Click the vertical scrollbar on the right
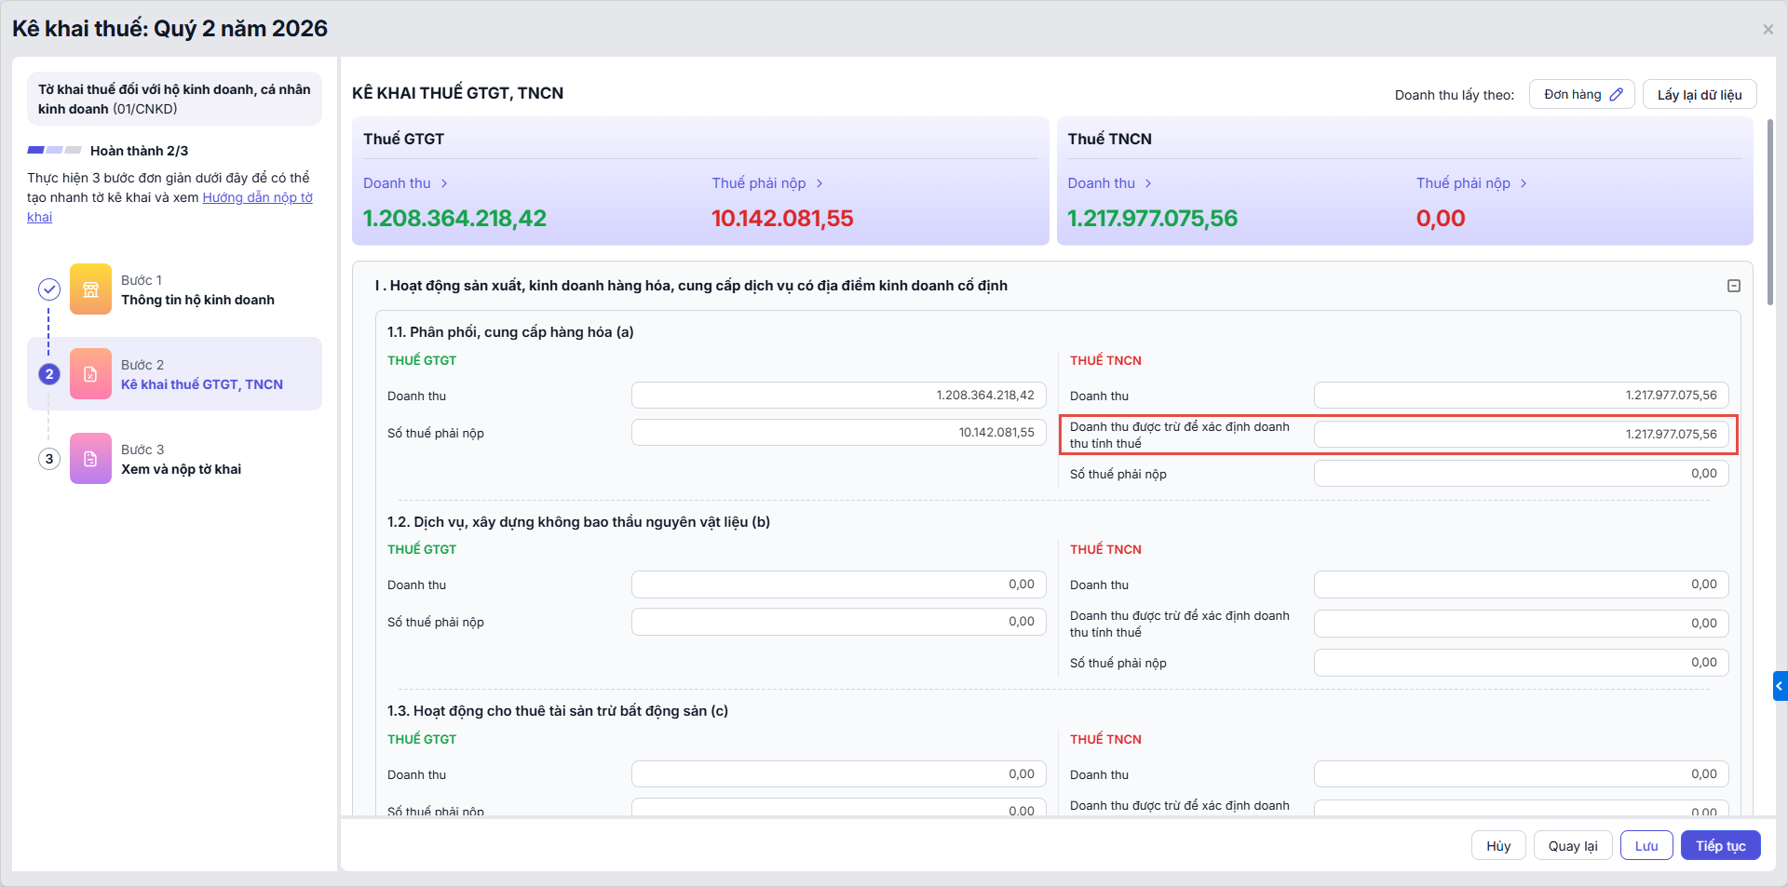The image size is (1788, 887). [1769, 212]
